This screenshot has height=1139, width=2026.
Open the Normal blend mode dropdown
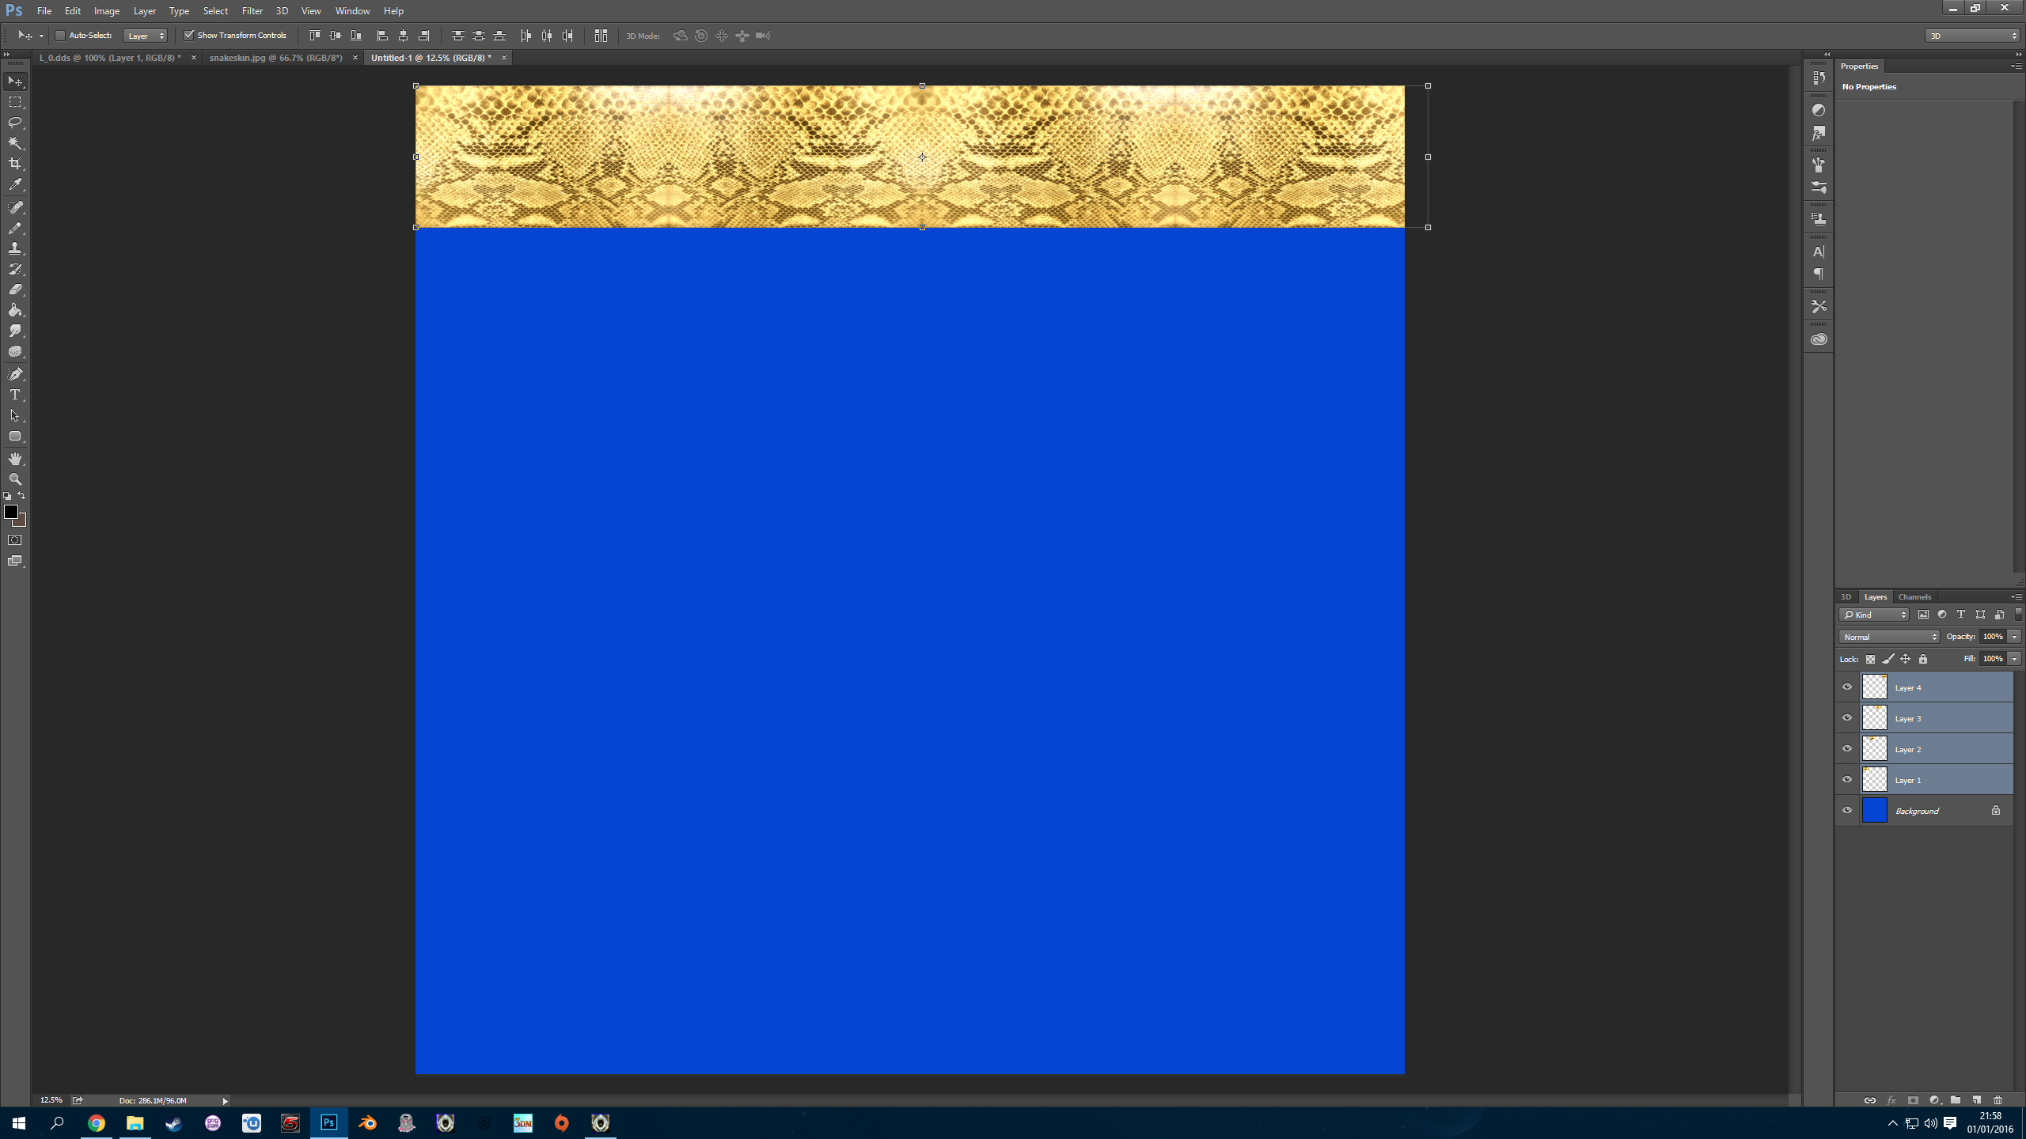(1888, 637)
